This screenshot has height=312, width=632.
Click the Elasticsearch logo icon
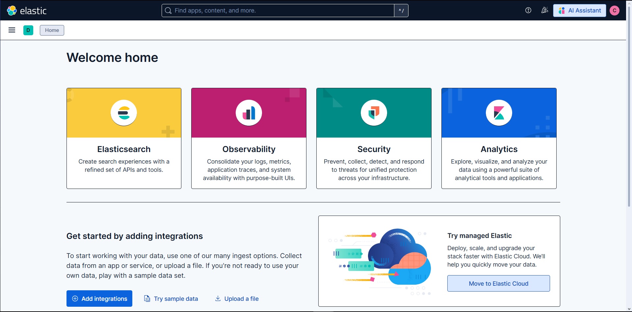click(x=124, y=113)
